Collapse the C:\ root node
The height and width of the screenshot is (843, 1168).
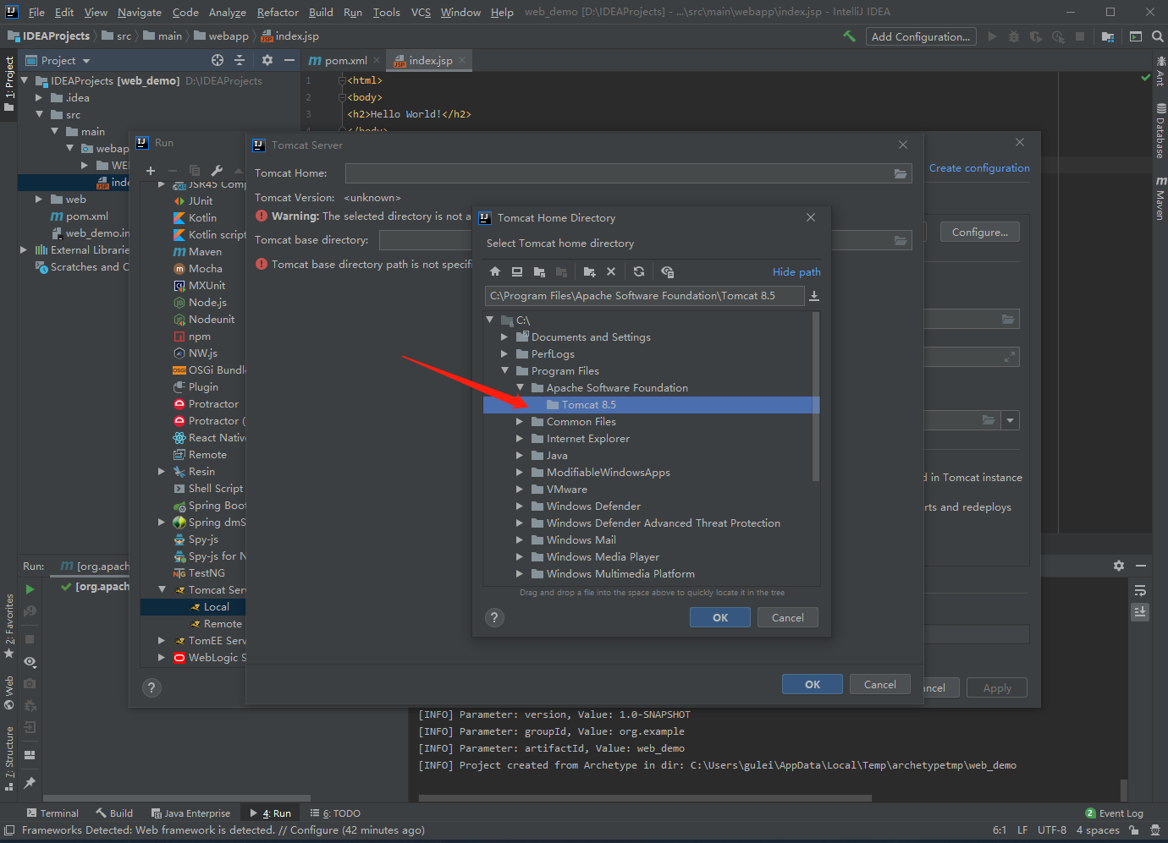pyautogui.click(x=490, y=320)
